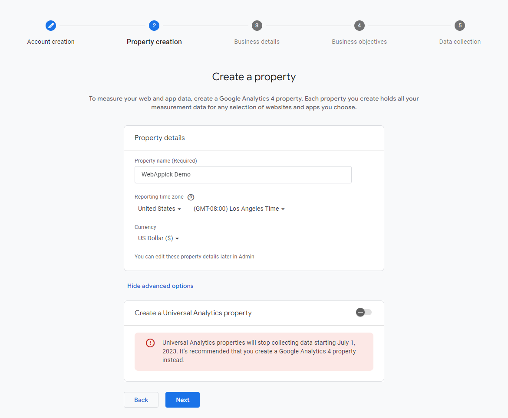Screen dimensions: 508x418
Task: Click the Property creation step label
Action: click(x=154, y=42)
